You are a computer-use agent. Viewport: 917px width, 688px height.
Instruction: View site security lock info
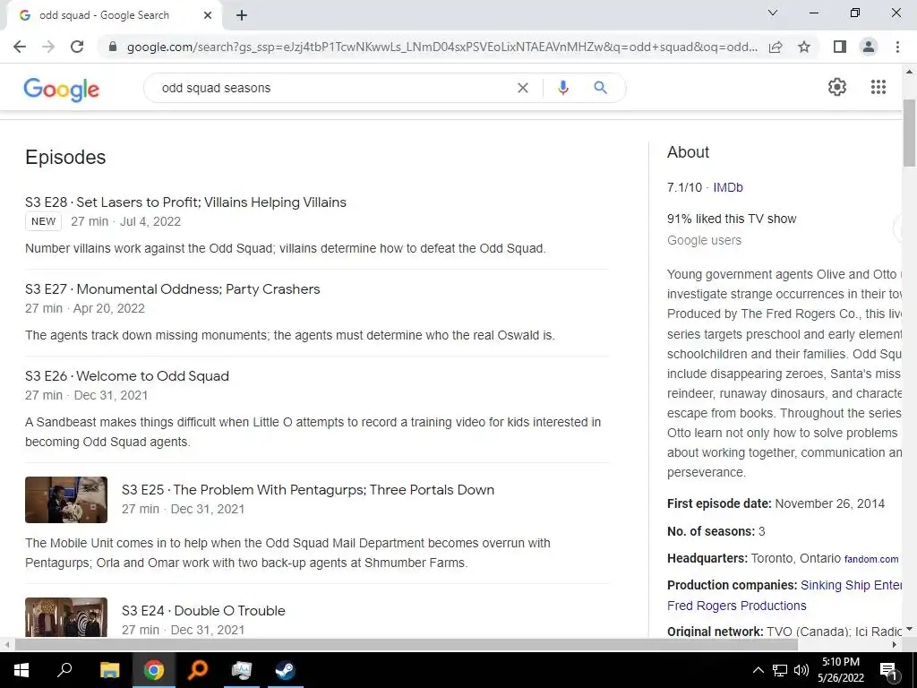point(113,47)
